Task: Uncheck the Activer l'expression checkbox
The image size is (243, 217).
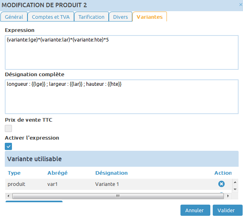Action: tap(8, 146)
